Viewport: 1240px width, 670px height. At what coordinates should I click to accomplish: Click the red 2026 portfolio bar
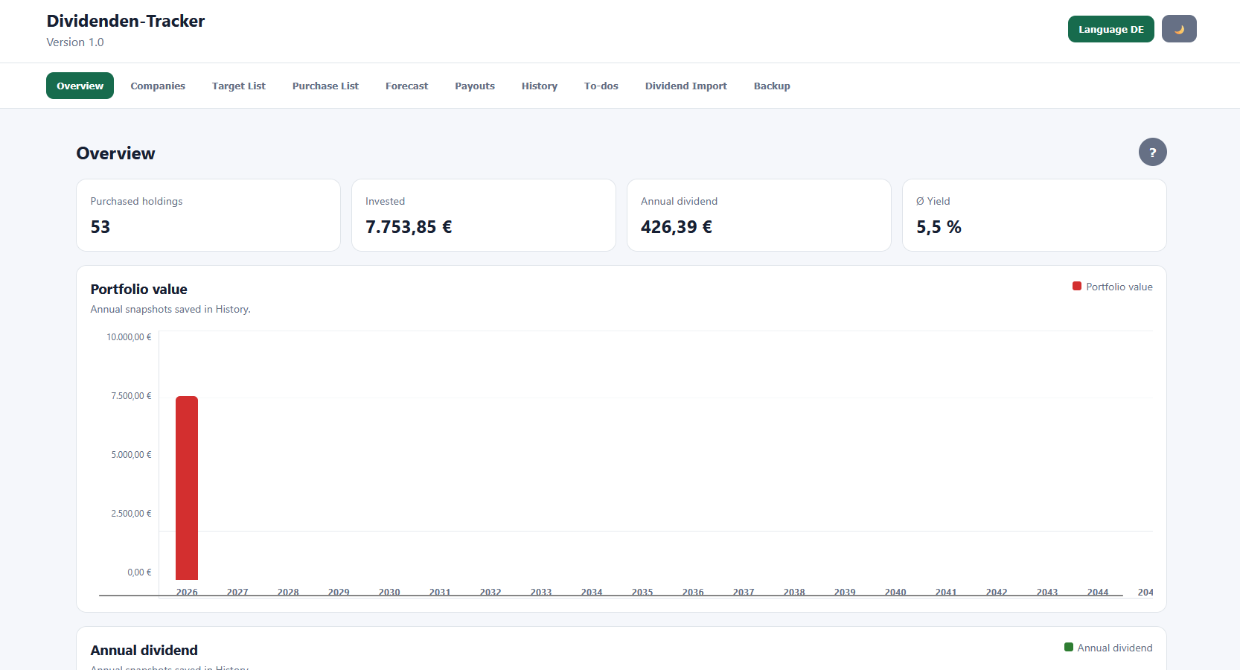point(187,488)
